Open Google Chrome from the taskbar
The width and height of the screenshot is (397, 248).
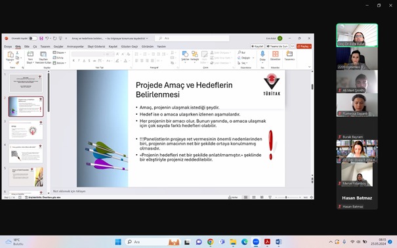(x=211, y=242)
